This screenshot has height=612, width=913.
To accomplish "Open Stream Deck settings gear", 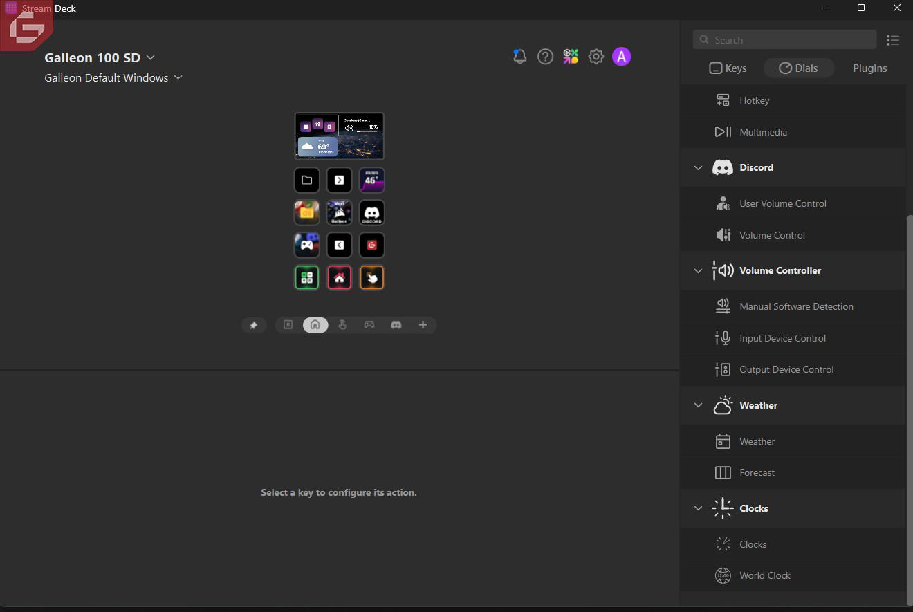I will [596, 57].
